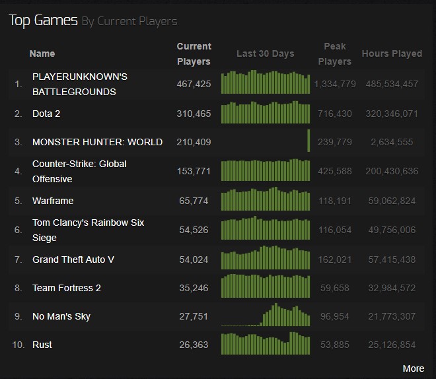Click peak players value 239,779
Screen dimensions: 436x379
pos(335,142)
